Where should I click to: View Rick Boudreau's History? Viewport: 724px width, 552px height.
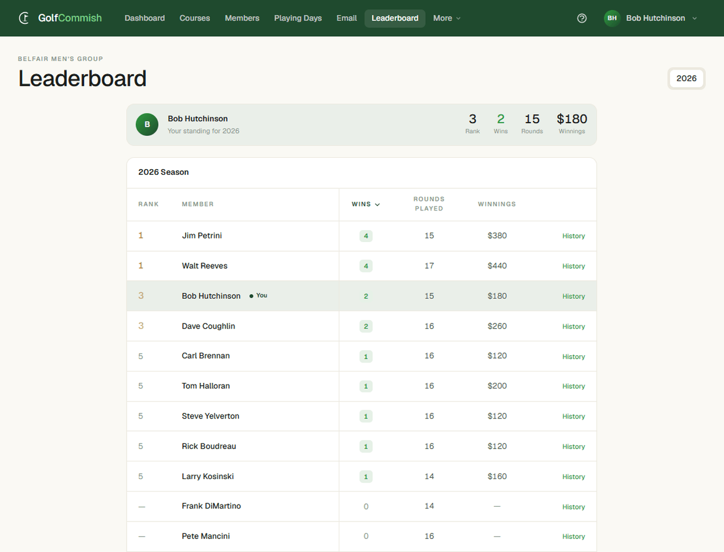click(574, 447)
